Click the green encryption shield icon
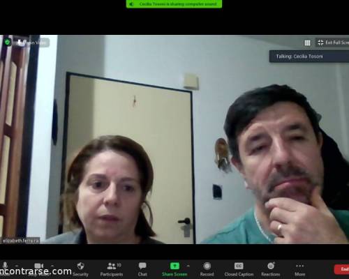The height and width of the screenshot is (279, 349). [x=8, y=43]
